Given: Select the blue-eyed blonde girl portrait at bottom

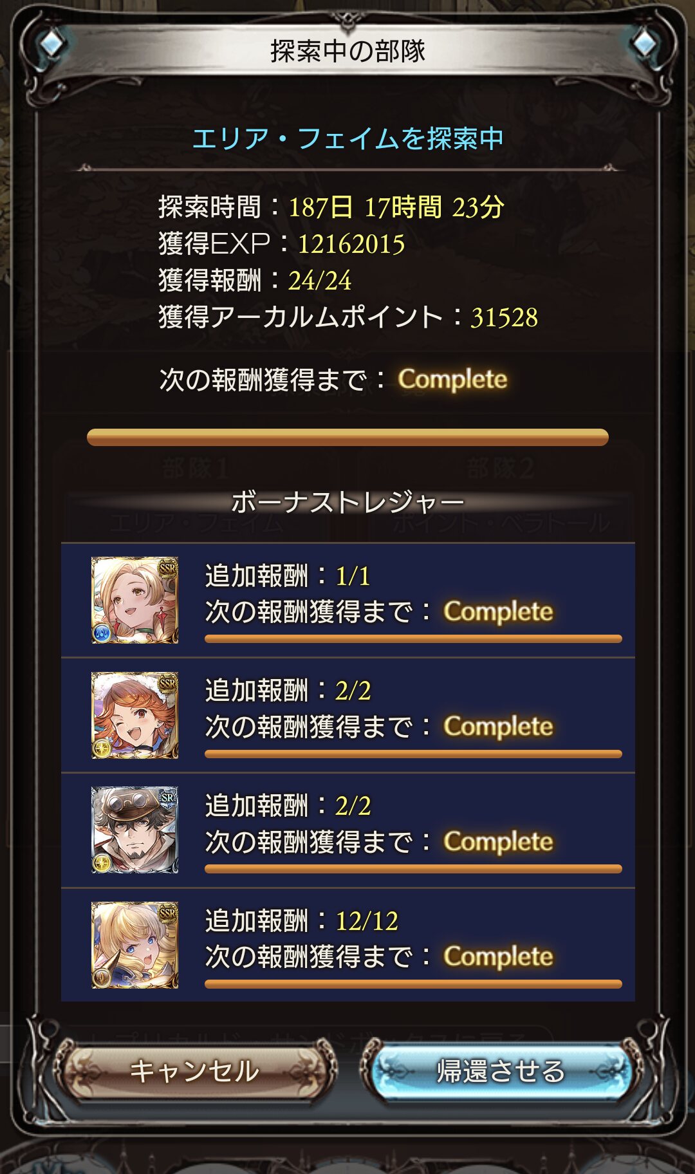Looking at the screenshot, I should (x=134, y=946).
